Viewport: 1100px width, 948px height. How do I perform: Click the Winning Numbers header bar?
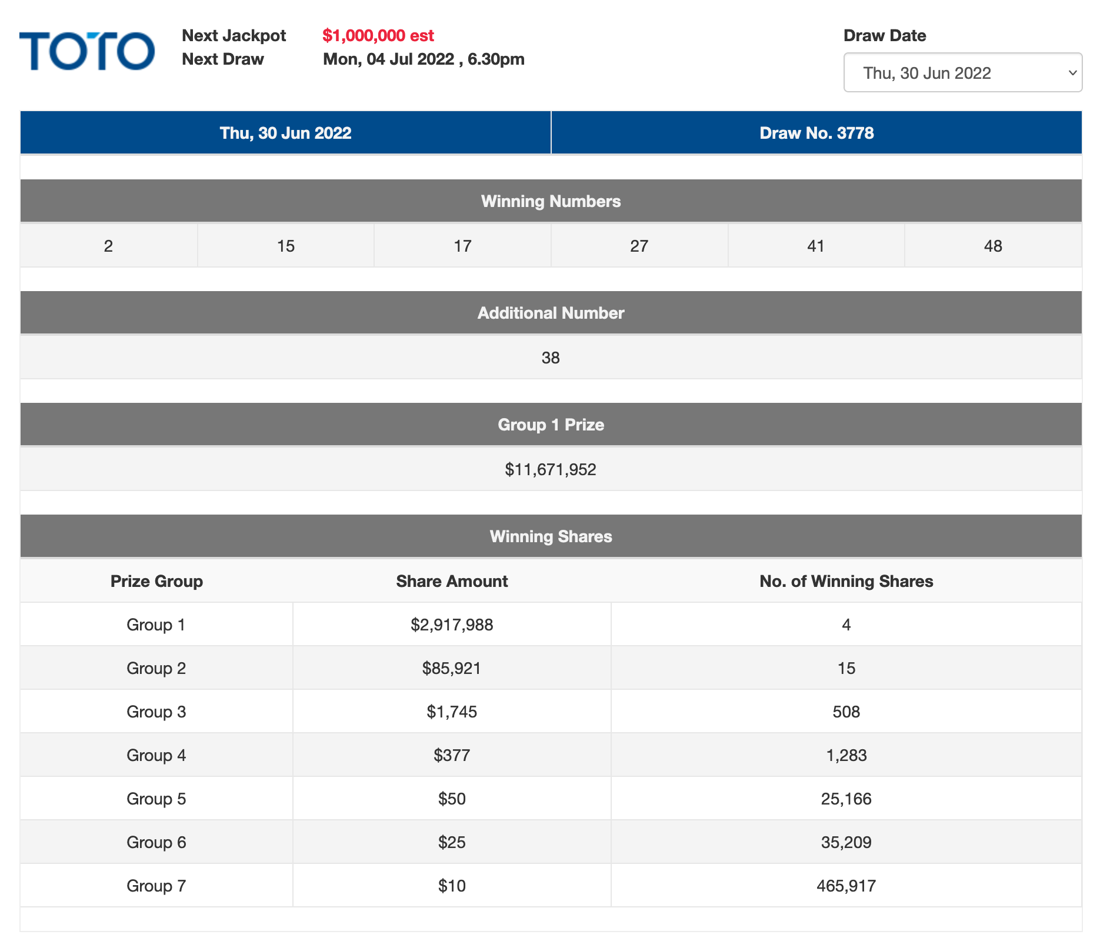551,201
